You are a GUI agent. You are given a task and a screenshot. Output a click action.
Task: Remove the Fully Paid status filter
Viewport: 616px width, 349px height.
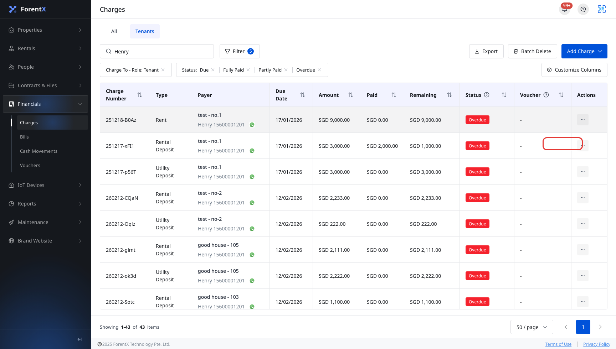pos(248,70)
